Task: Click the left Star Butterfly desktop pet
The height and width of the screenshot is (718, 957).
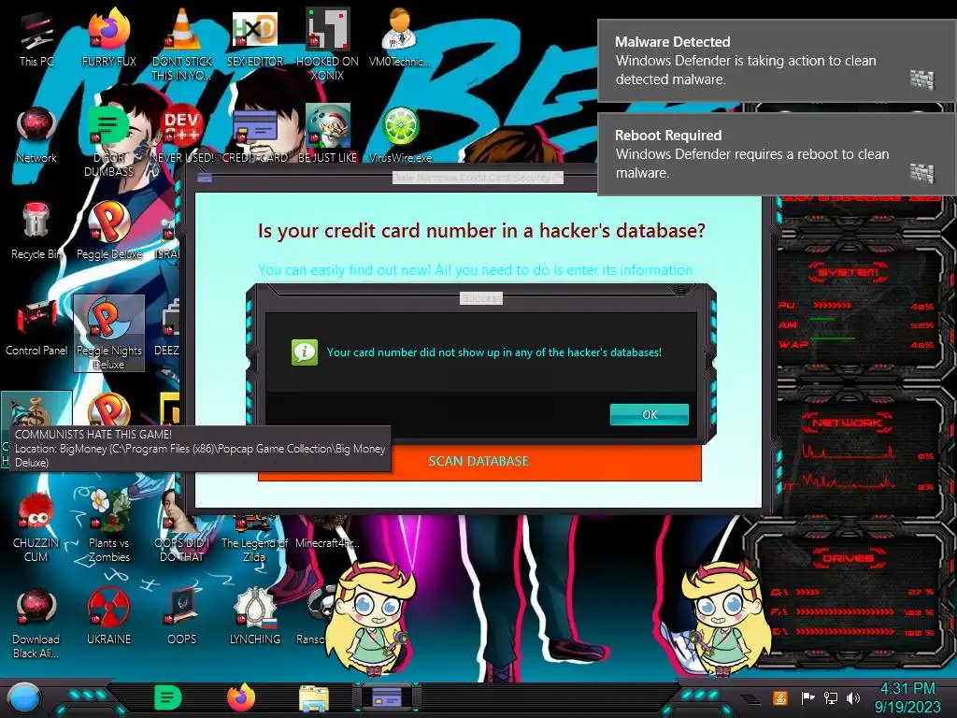Action: click(371, 617)
